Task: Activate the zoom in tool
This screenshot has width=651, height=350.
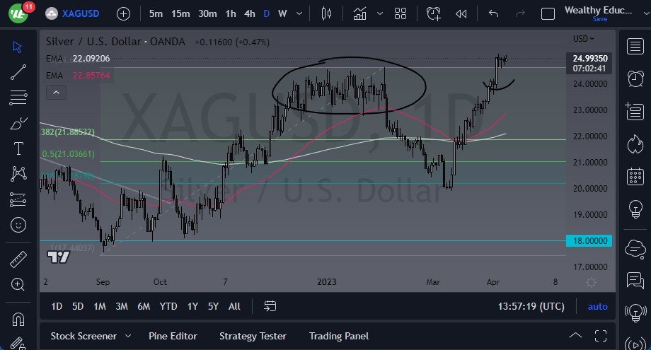Action: coord(18,284)
